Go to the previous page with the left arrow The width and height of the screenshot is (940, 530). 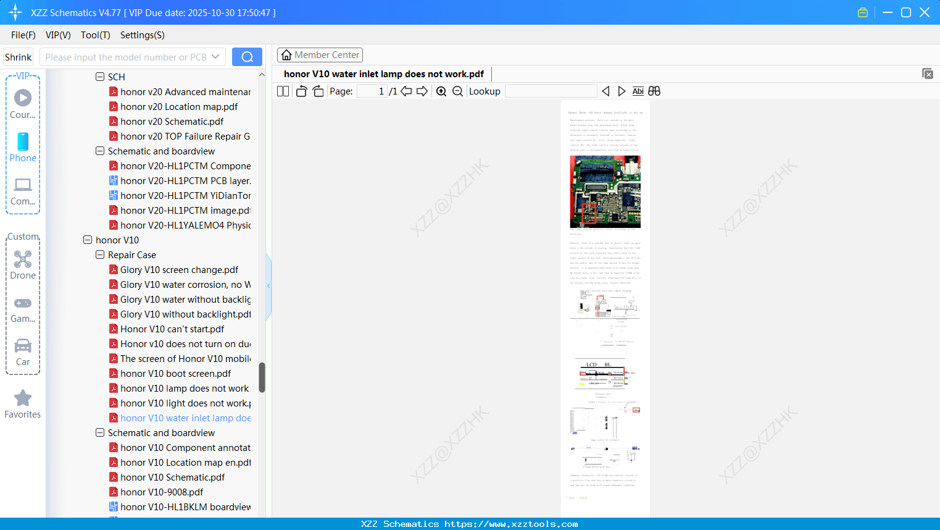coord(406,91)
